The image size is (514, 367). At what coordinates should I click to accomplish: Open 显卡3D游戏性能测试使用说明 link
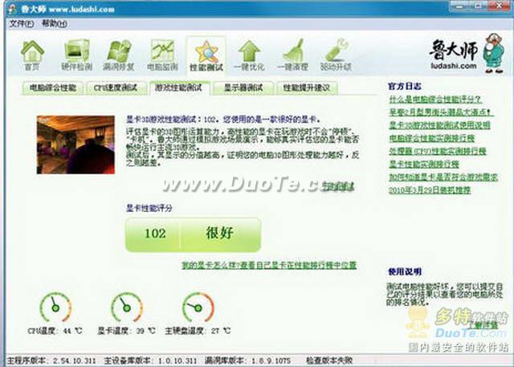[x=439, y=125]
